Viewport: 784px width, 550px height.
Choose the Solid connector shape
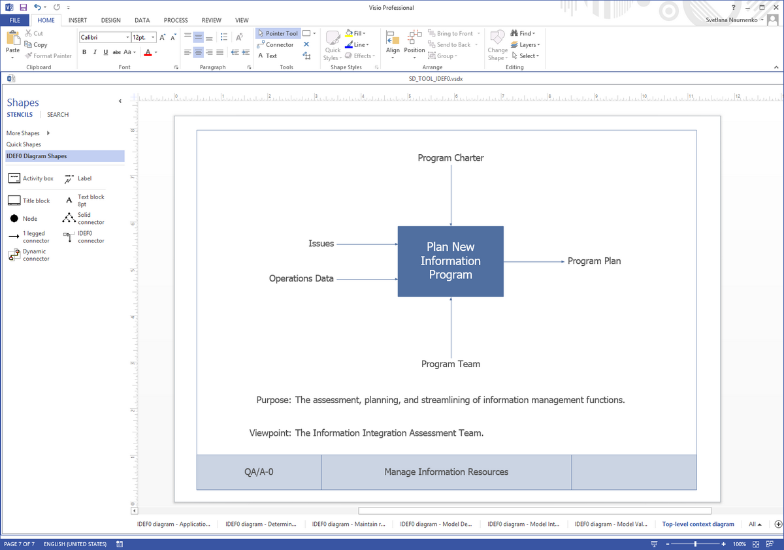(84, 218)
